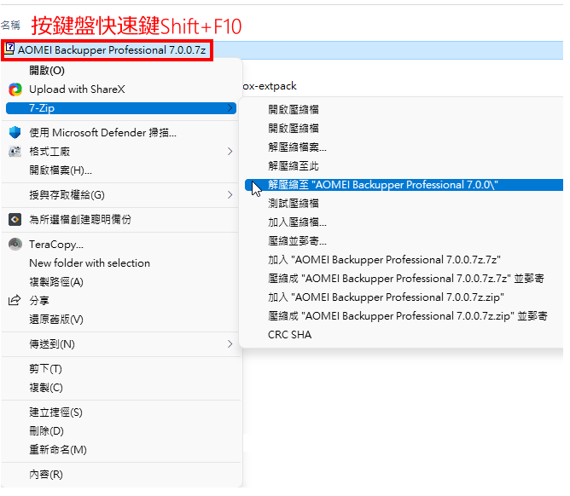The image size is (570, 496).
Task: Click the AOMEI smart backup icon
Action: pos(15,219)
